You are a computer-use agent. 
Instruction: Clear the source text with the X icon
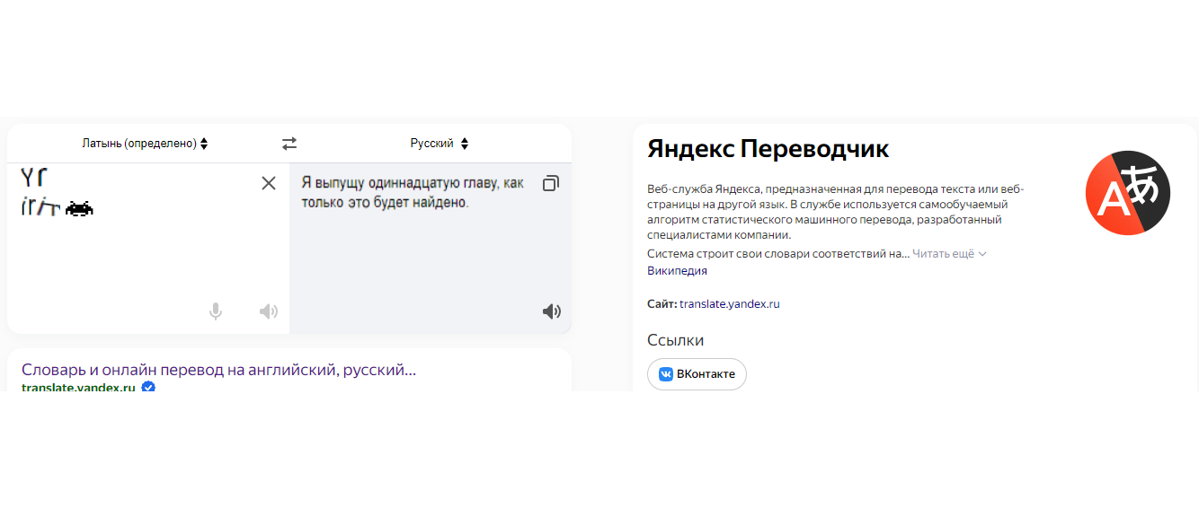coord(269,183)
